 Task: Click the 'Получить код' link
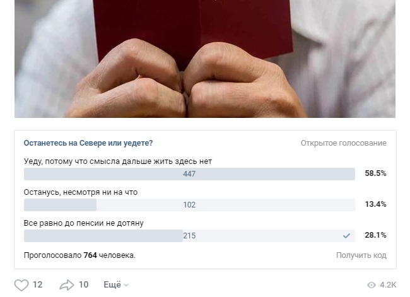coord(361,255)
